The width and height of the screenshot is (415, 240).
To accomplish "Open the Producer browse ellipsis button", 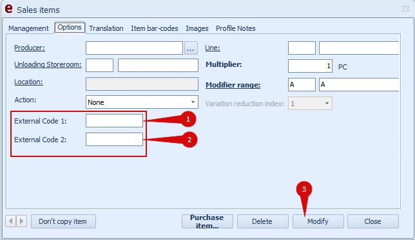I will coord(191,48).
